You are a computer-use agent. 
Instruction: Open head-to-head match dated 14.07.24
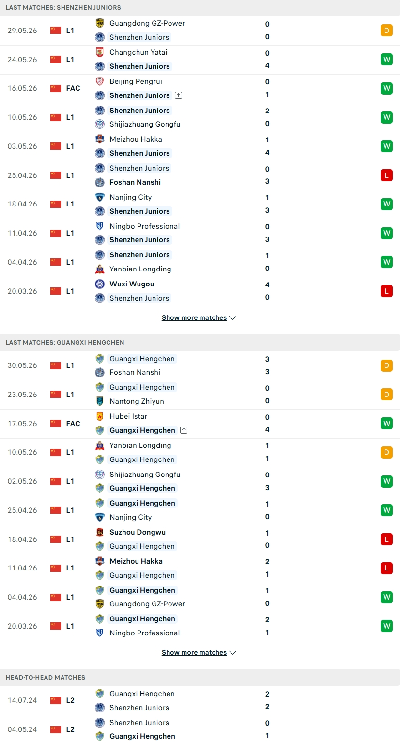pos(200,700)
